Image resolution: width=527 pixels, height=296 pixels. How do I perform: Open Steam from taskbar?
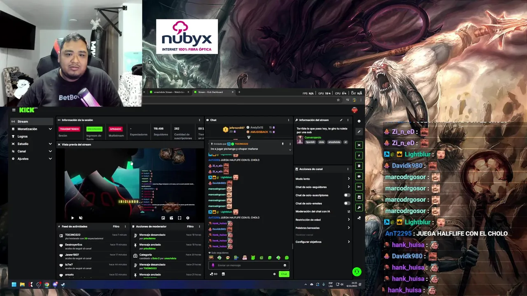click(x=63, y=284)
